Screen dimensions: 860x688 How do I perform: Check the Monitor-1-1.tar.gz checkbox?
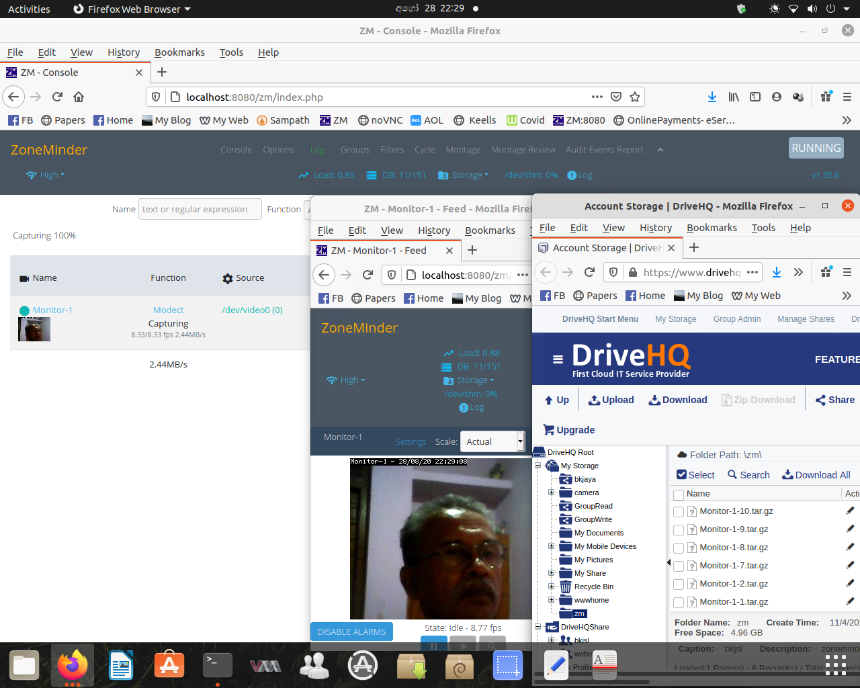(x=679, y=602)
